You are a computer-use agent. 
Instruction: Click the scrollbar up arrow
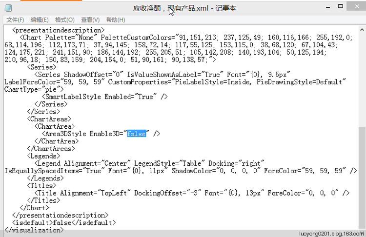[362, 30]
